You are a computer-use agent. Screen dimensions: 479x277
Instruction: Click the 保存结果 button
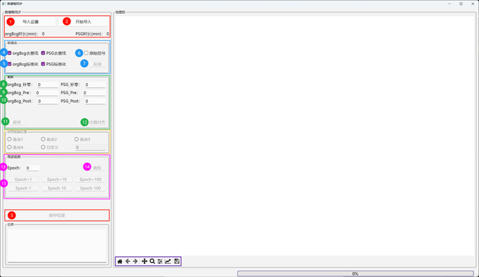pos(57,215)
